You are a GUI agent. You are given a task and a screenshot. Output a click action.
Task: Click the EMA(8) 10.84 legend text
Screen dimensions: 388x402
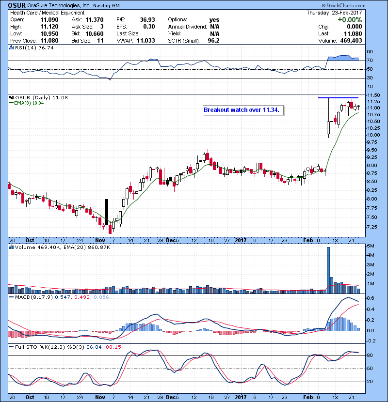[x=29, y=103]
